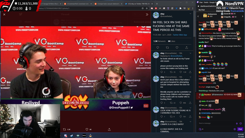The width and height of the screenshot is (245, 138).
Task: Go to previous gift leaderboard in Twitch chat
Action: click(x=198, y=16)
